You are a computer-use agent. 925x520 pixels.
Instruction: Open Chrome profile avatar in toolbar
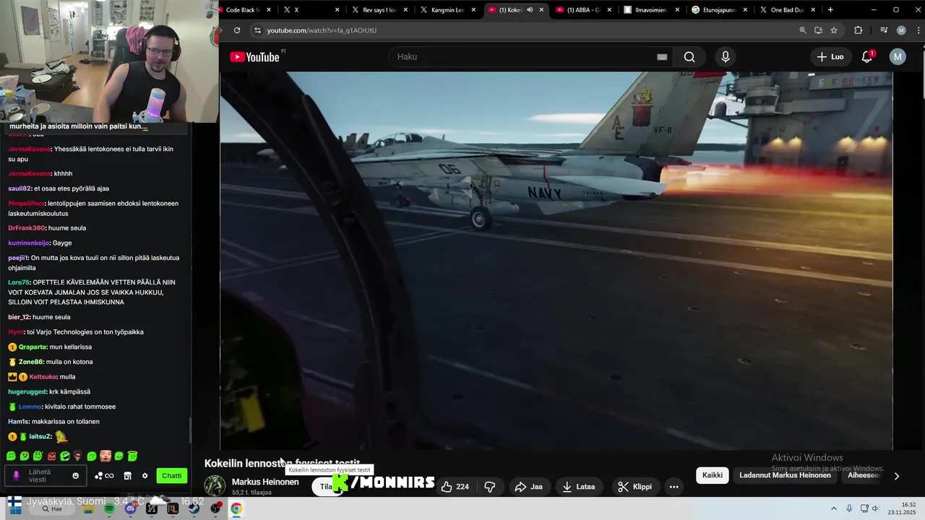point(901,30)
